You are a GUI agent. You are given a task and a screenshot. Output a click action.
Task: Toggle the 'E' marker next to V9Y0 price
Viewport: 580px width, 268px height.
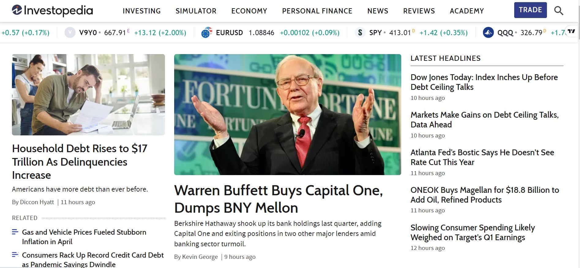pos(129,30)
